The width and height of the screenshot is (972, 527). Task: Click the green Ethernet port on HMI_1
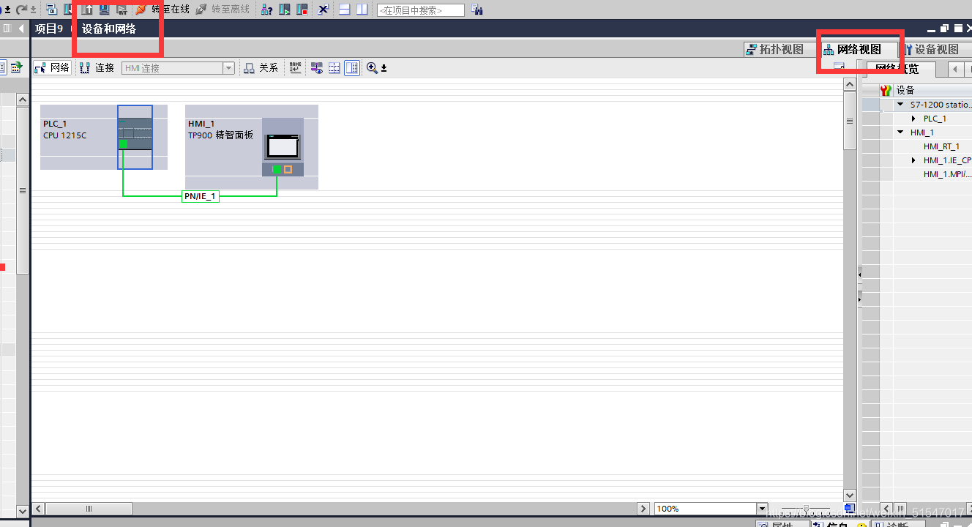[x=277, y=169]
